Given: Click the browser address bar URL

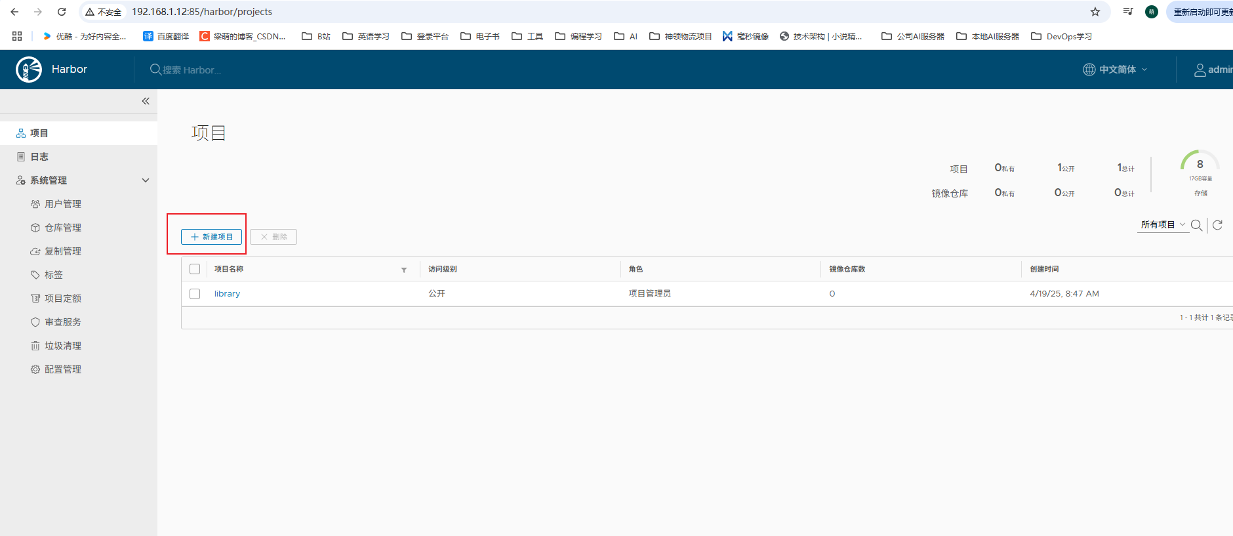Looking at the screenshot, I should (x=202, y=12).
